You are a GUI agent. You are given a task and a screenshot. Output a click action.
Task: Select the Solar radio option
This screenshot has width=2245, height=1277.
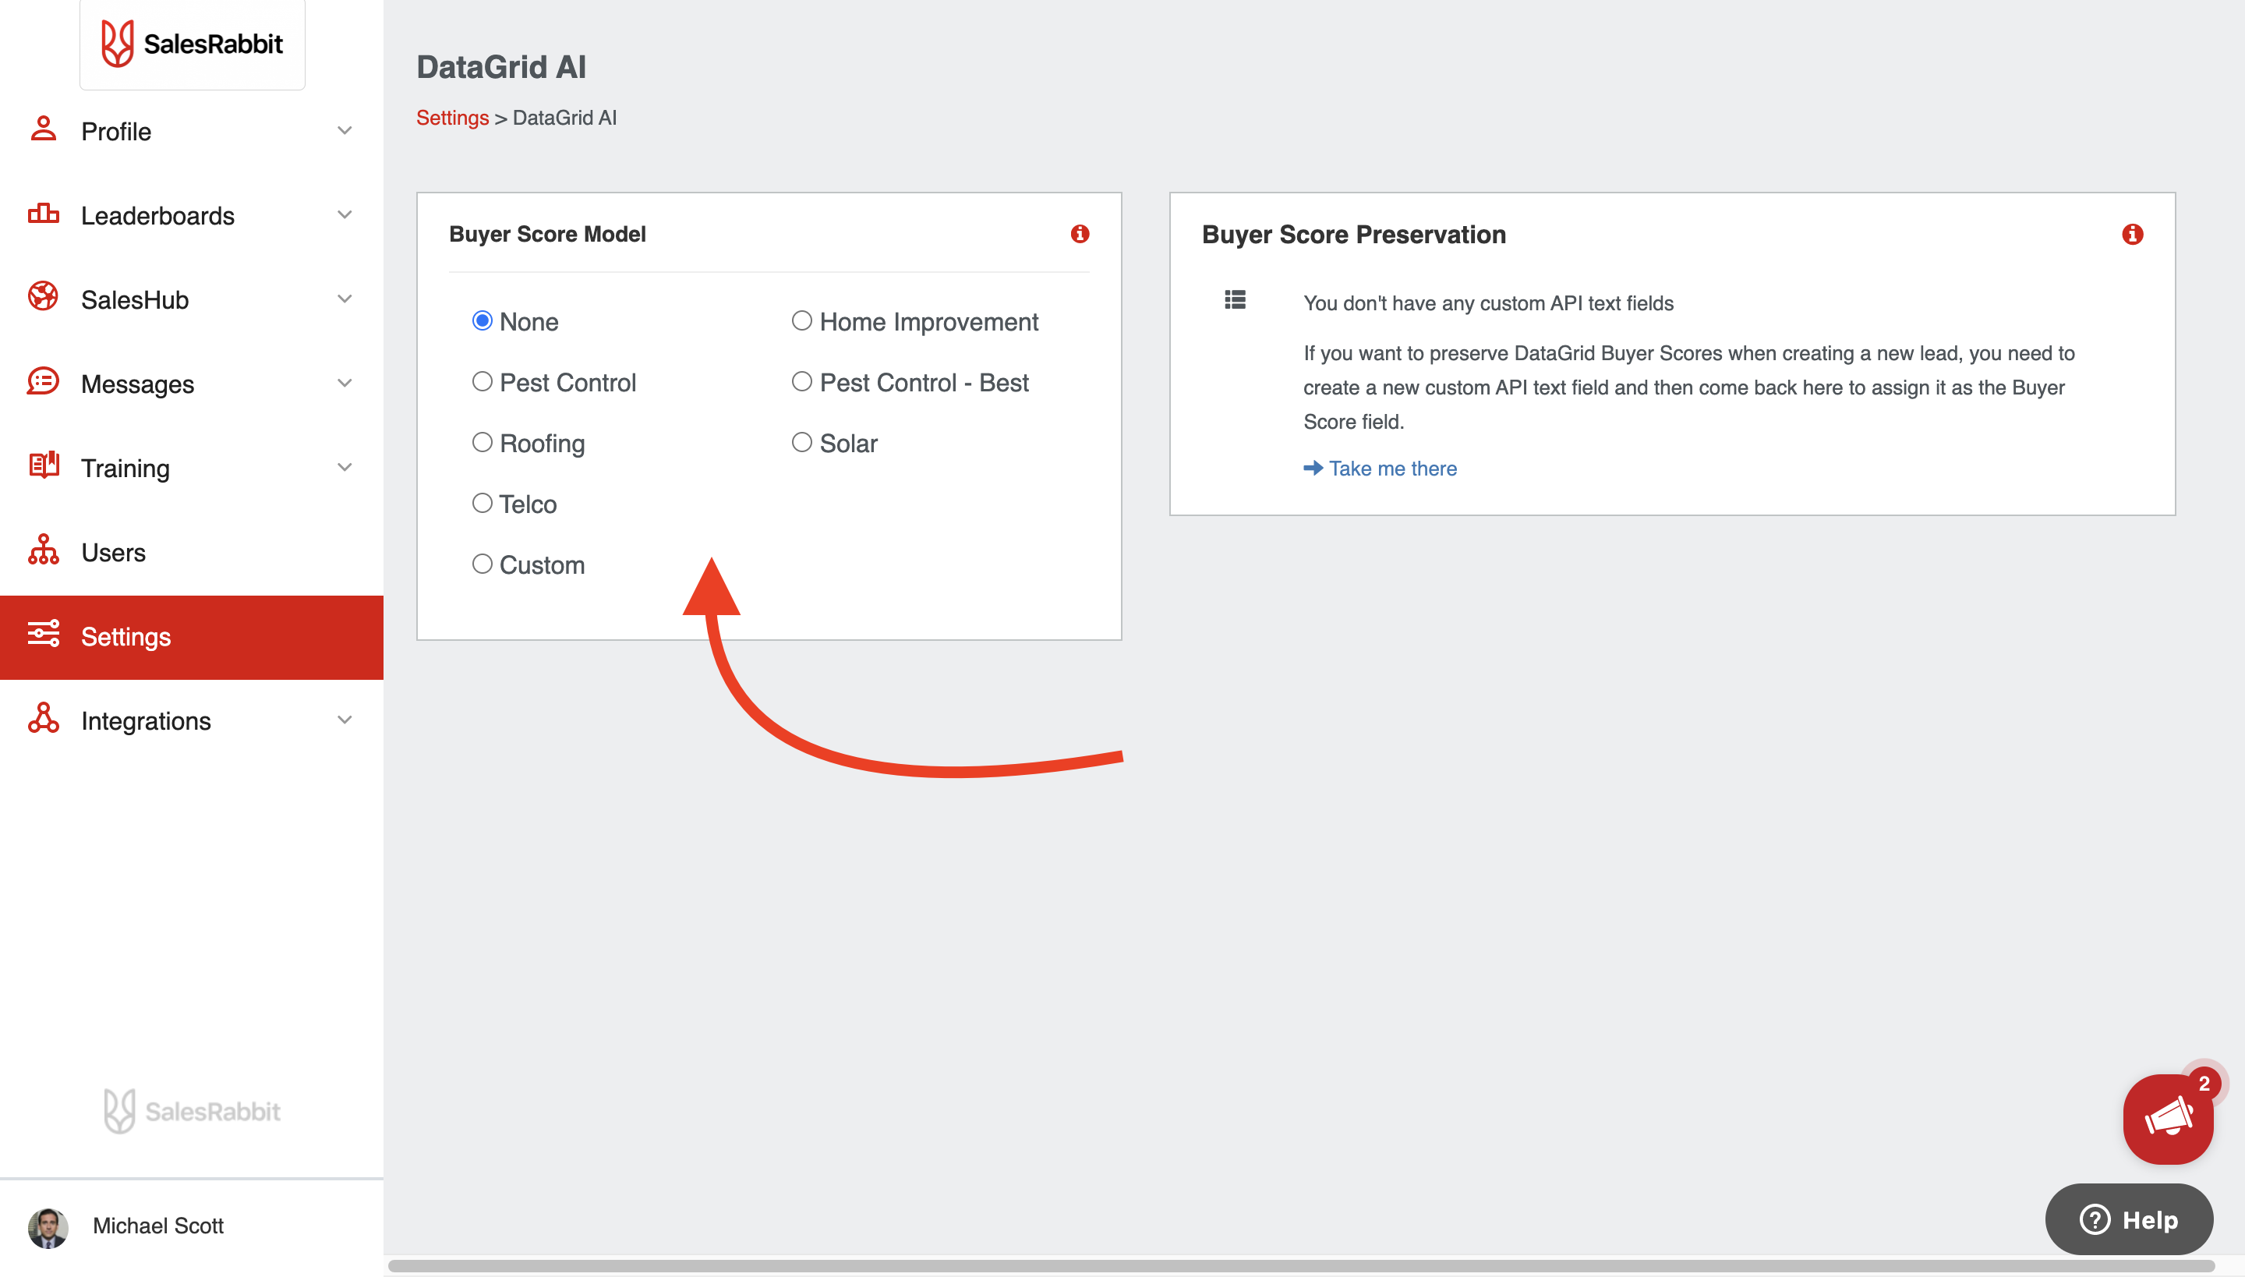click(x=801, y=442)
